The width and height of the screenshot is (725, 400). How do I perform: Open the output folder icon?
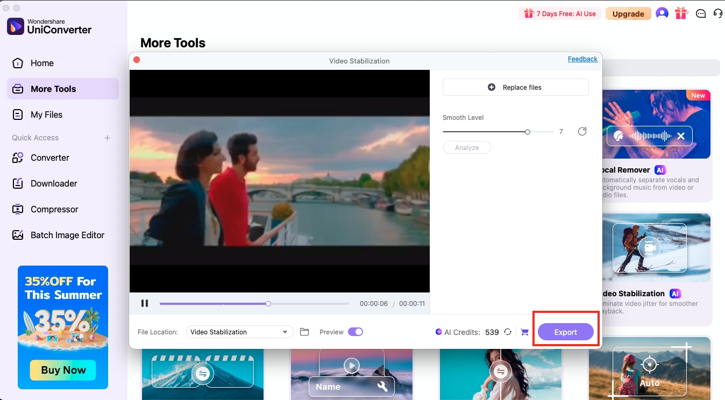pyautogui.click(x=304, y=332)
